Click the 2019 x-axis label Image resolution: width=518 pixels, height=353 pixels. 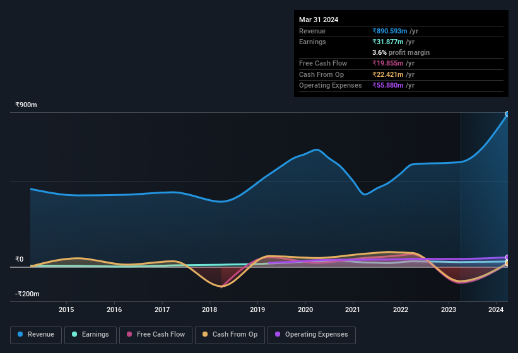pyautogui.click(x=257, y=310)
